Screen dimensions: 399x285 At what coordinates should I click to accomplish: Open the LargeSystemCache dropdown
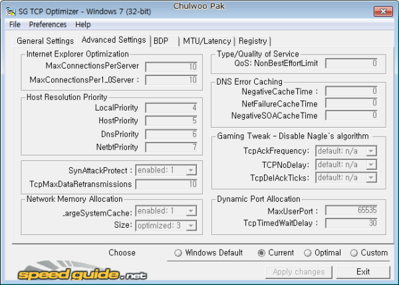[x=191, y=211]
